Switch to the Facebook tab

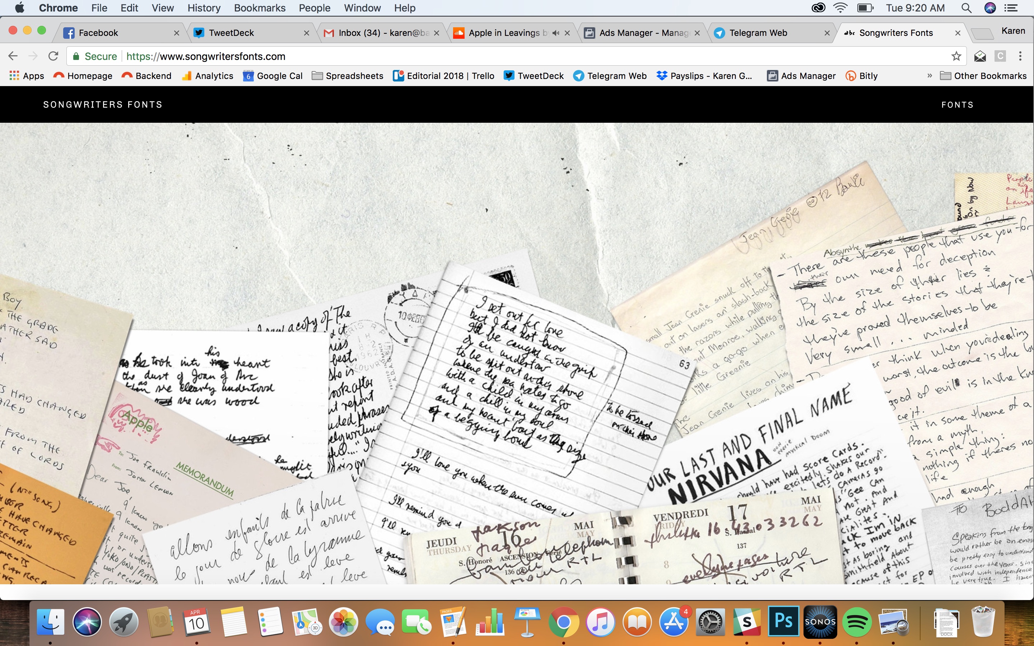[120, 33]
